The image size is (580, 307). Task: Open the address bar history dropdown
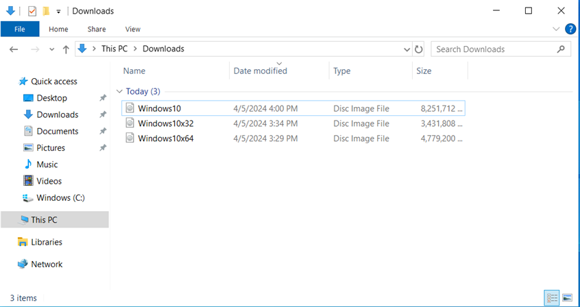click(x=407, y=49)
